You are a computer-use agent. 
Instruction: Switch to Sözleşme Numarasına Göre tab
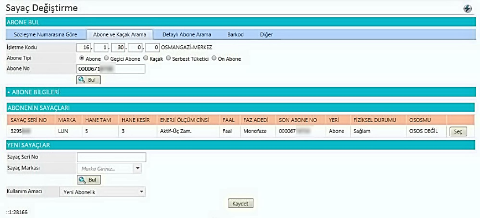45,35
